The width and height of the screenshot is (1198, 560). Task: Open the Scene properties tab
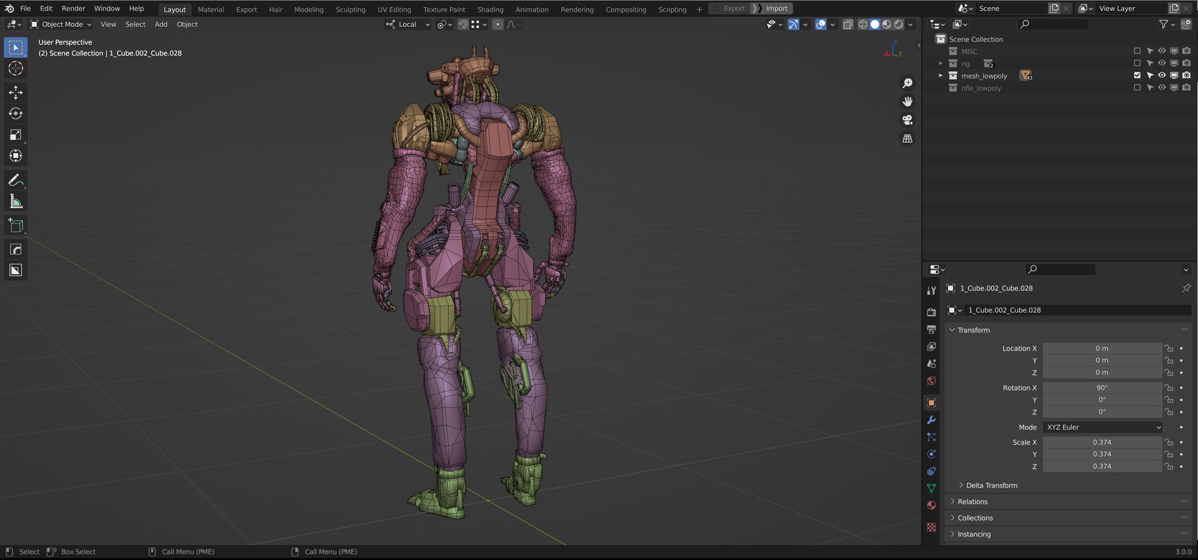pyautogui.click(x=932, y=364)
